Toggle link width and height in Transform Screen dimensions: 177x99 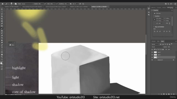tap(155, 20)
